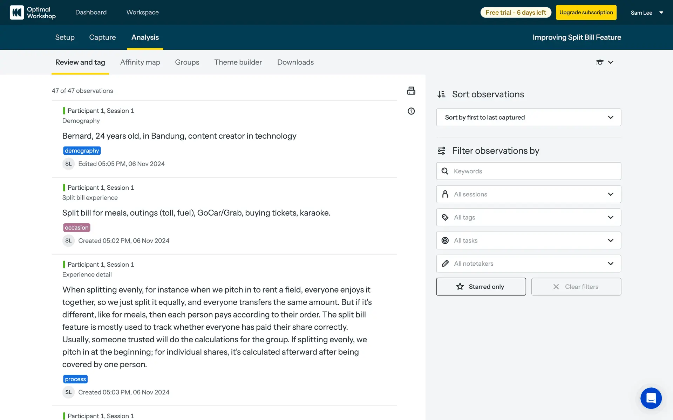Switch to the Affinity map tab
This screenshot has height=420, width=673.
pyautogui.click(x=140, y=62)
